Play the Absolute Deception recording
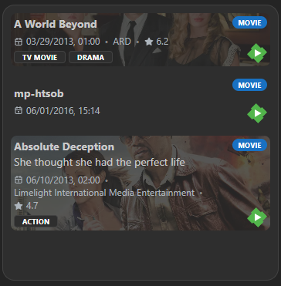The image size is (281, 286). 257,217
